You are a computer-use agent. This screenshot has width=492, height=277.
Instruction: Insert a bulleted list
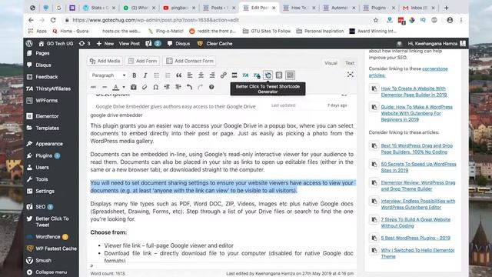pos(157,75)
